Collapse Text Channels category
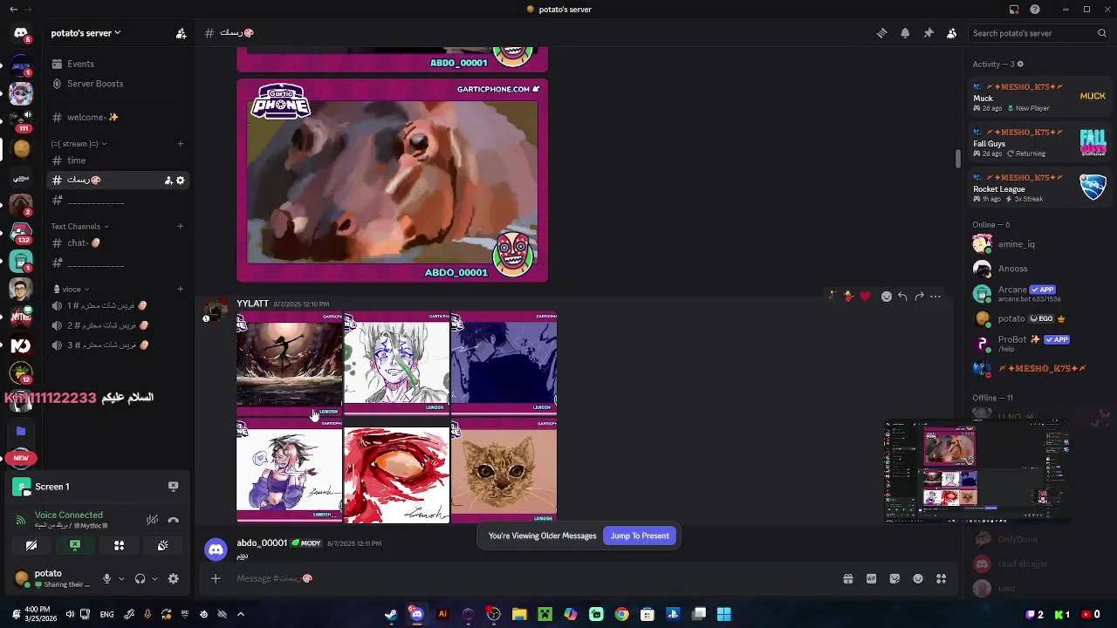Viewport: 1117px width, 628px height. tap(79, 227)
